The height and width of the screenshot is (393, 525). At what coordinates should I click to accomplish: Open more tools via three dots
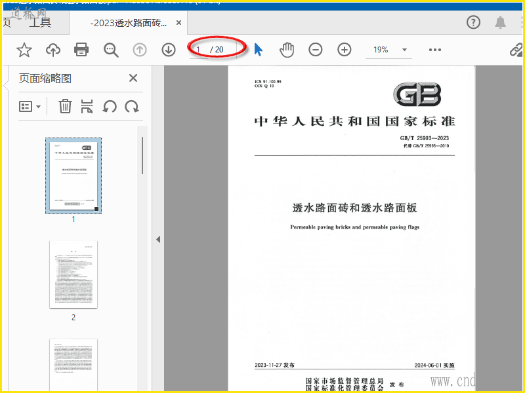pos(435,50)
